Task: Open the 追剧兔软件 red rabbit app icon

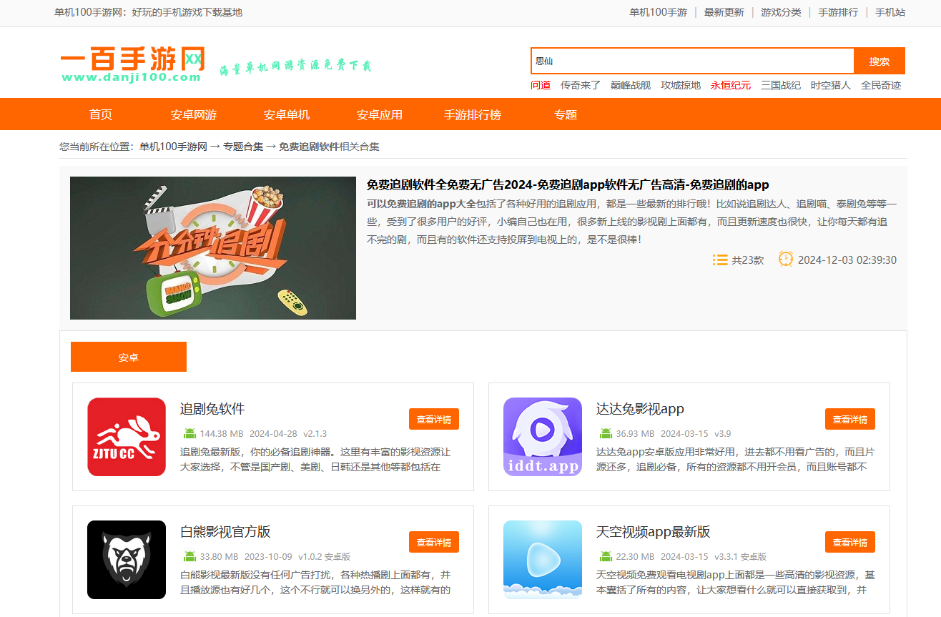Action: pyautogui.click(x=127, y=437)
